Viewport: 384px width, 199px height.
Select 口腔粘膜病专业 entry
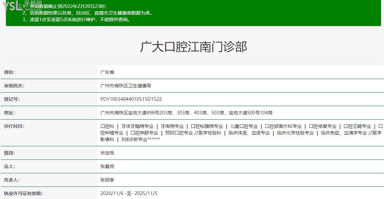point(207,126)
